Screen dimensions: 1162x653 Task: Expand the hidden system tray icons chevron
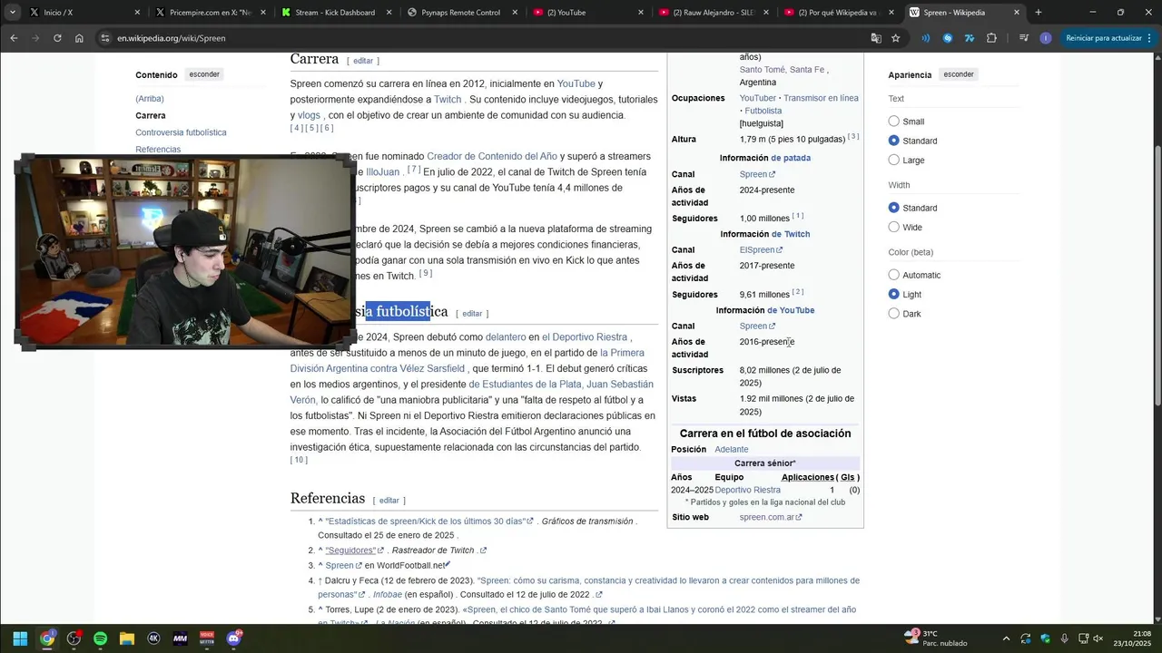tap(1006, 638)
